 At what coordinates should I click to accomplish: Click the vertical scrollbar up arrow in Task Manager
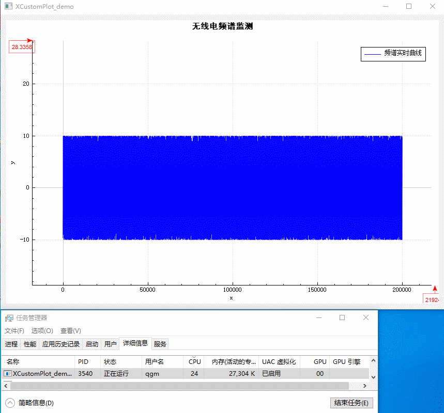[x=373, y=360]
